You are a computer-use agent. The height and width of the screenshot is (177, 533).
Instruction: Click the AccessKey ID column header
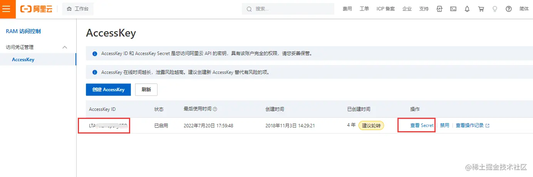click(x=102, y=109)
